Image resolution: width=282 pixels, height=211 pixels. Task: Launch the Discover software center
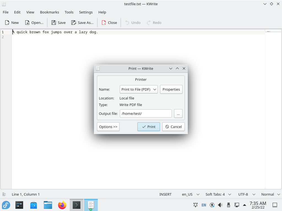34,205
